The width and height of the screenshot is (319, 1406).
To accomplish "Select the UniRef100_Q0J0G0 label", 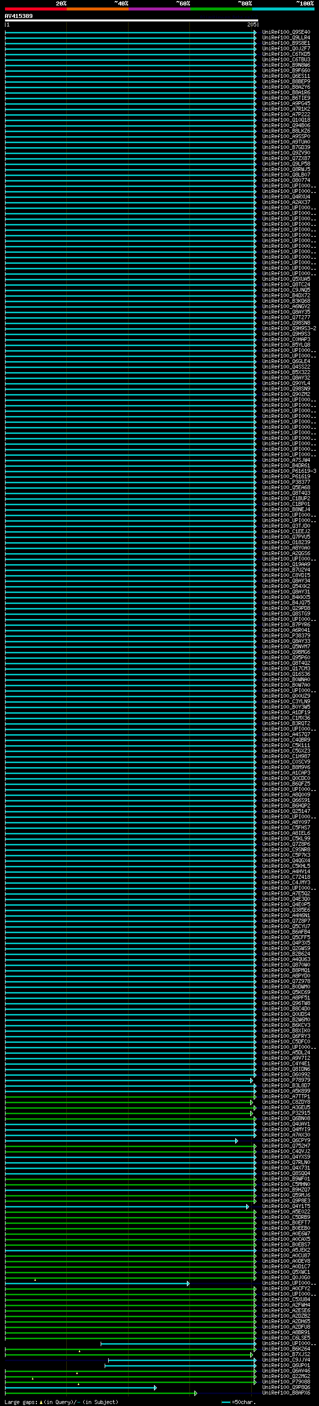I will click(286, 1277).
